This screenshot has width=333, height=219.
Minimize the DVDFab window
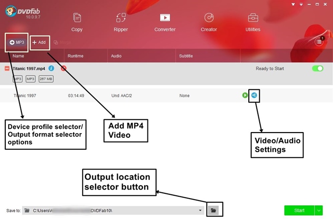pyautogui.click(x=309, y=4)
